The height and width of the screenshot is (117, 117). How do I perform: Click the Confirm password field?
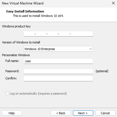[58, 79]
